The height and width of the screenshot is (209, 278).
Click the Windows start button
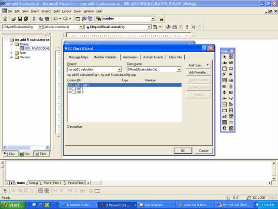(13, 205)
